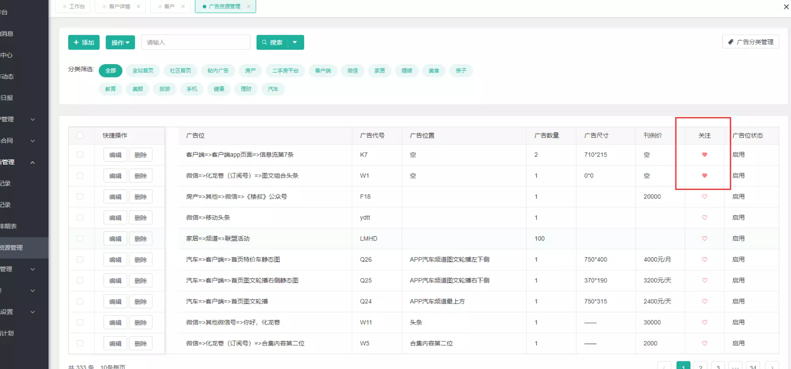Image resolution: width=791 pixels, height=369 pixels.
Task: Tick checkbox for Q26 row
Action: (80, 259)
